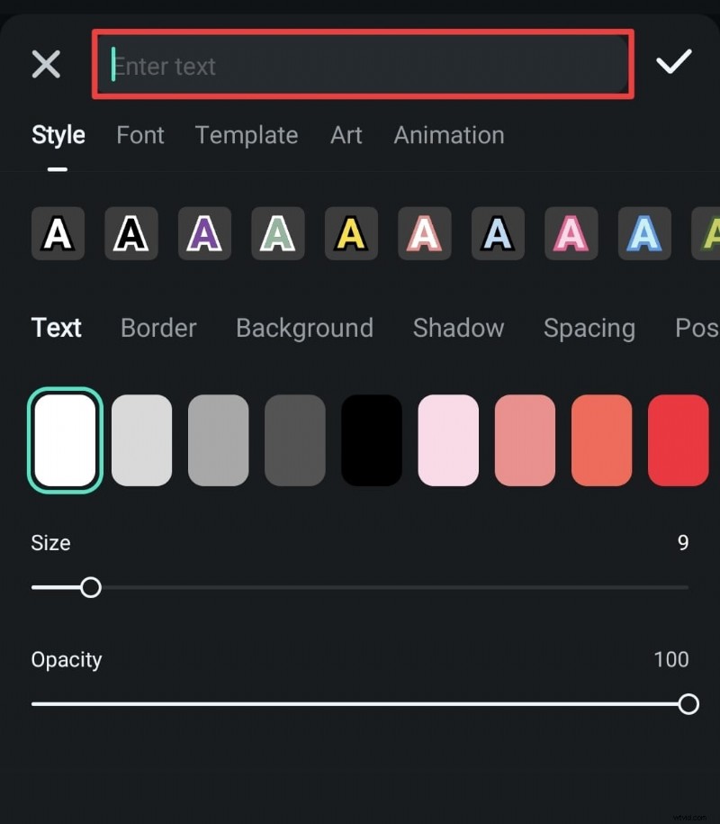This screenshot has height=824, width=720.
Task: Pick the red text color swatch
Action: [678, 439]
